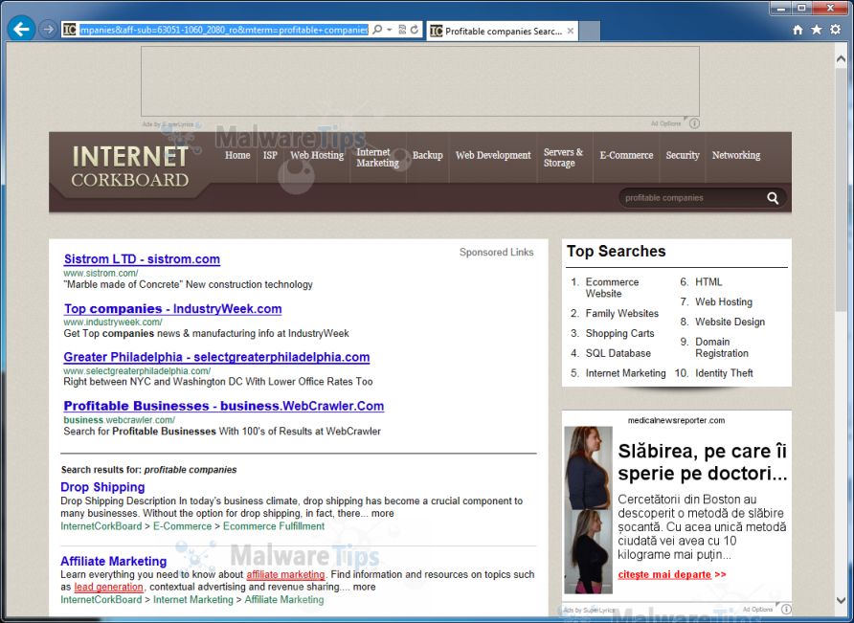Click the HTML top search

tap(708, 282)
